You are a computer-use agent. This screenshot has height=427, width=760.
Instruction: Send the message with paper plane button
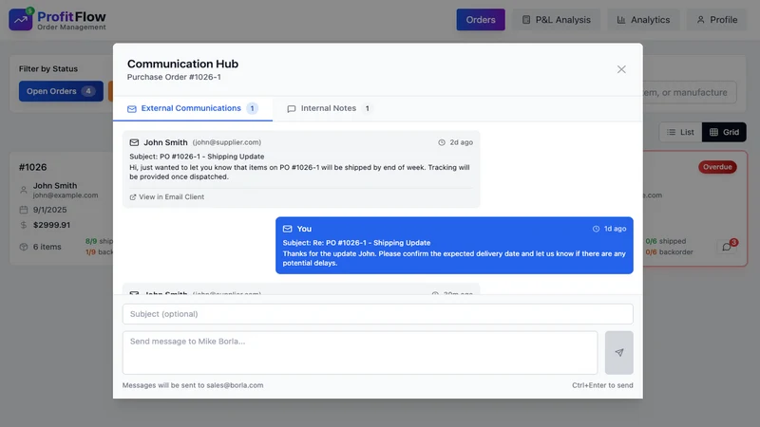coord(619,352)
